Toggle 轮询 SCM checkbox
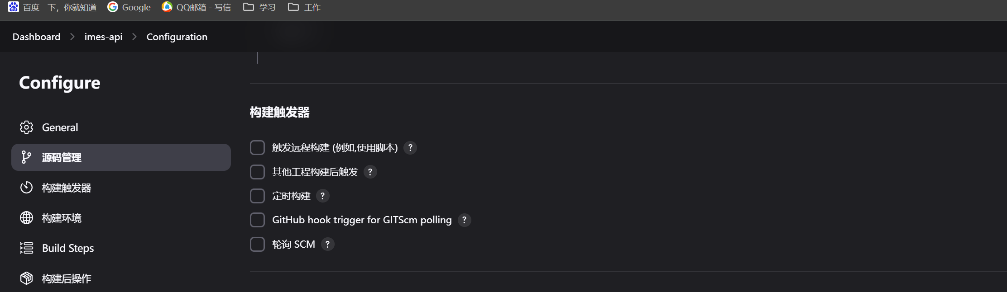 257,244
